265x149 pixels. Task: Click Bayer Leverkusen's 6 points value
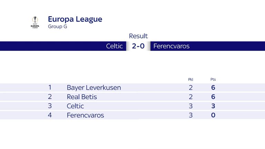point(213,88)
